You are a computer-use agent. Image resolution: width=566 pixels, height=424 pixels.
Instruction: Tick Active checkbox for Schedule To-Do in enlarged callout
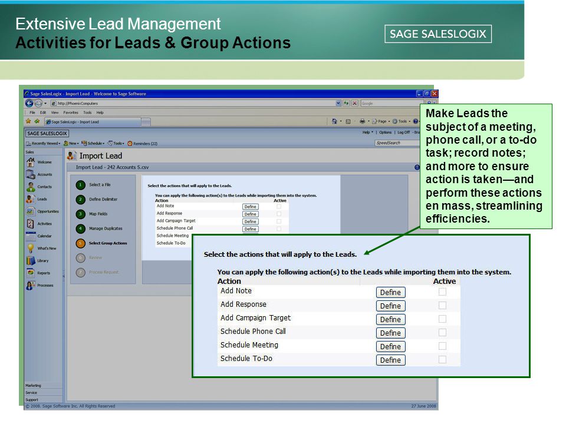tap(442, 359)
